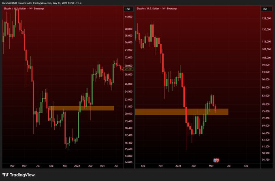
Task: Click the 21,800 price axis label
Action: (x=128, y=107)
